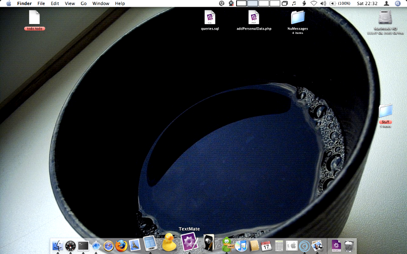407x254 pixels.
Task: Open the Finder application menu
Action: 25,3
